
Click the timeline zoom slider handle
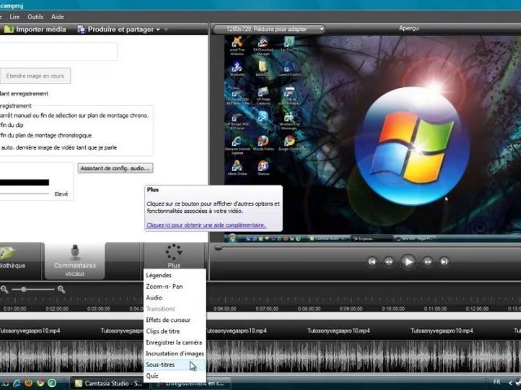[x=23, y=289]
